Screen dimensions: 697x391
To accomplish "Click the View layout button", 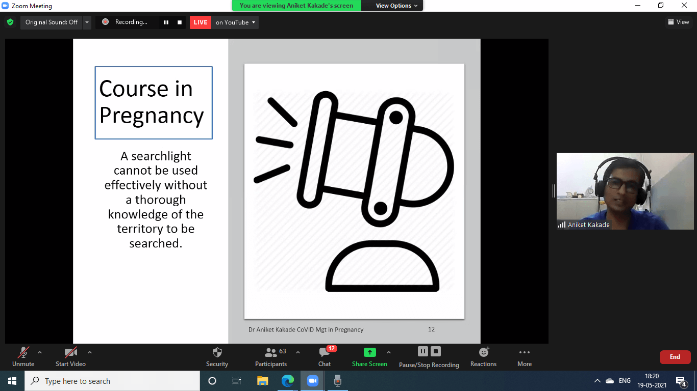I will click(x=678, y=22).
